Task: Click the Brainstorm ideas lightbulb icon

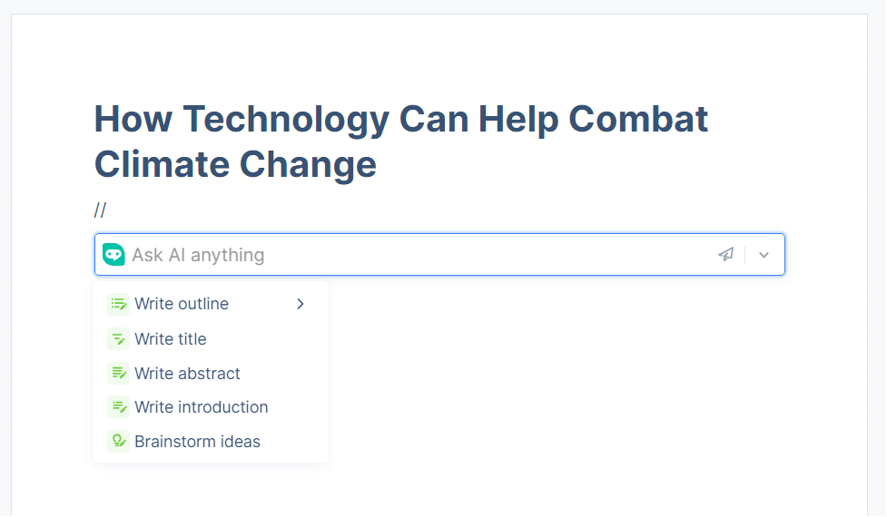Action: (118, 442)
